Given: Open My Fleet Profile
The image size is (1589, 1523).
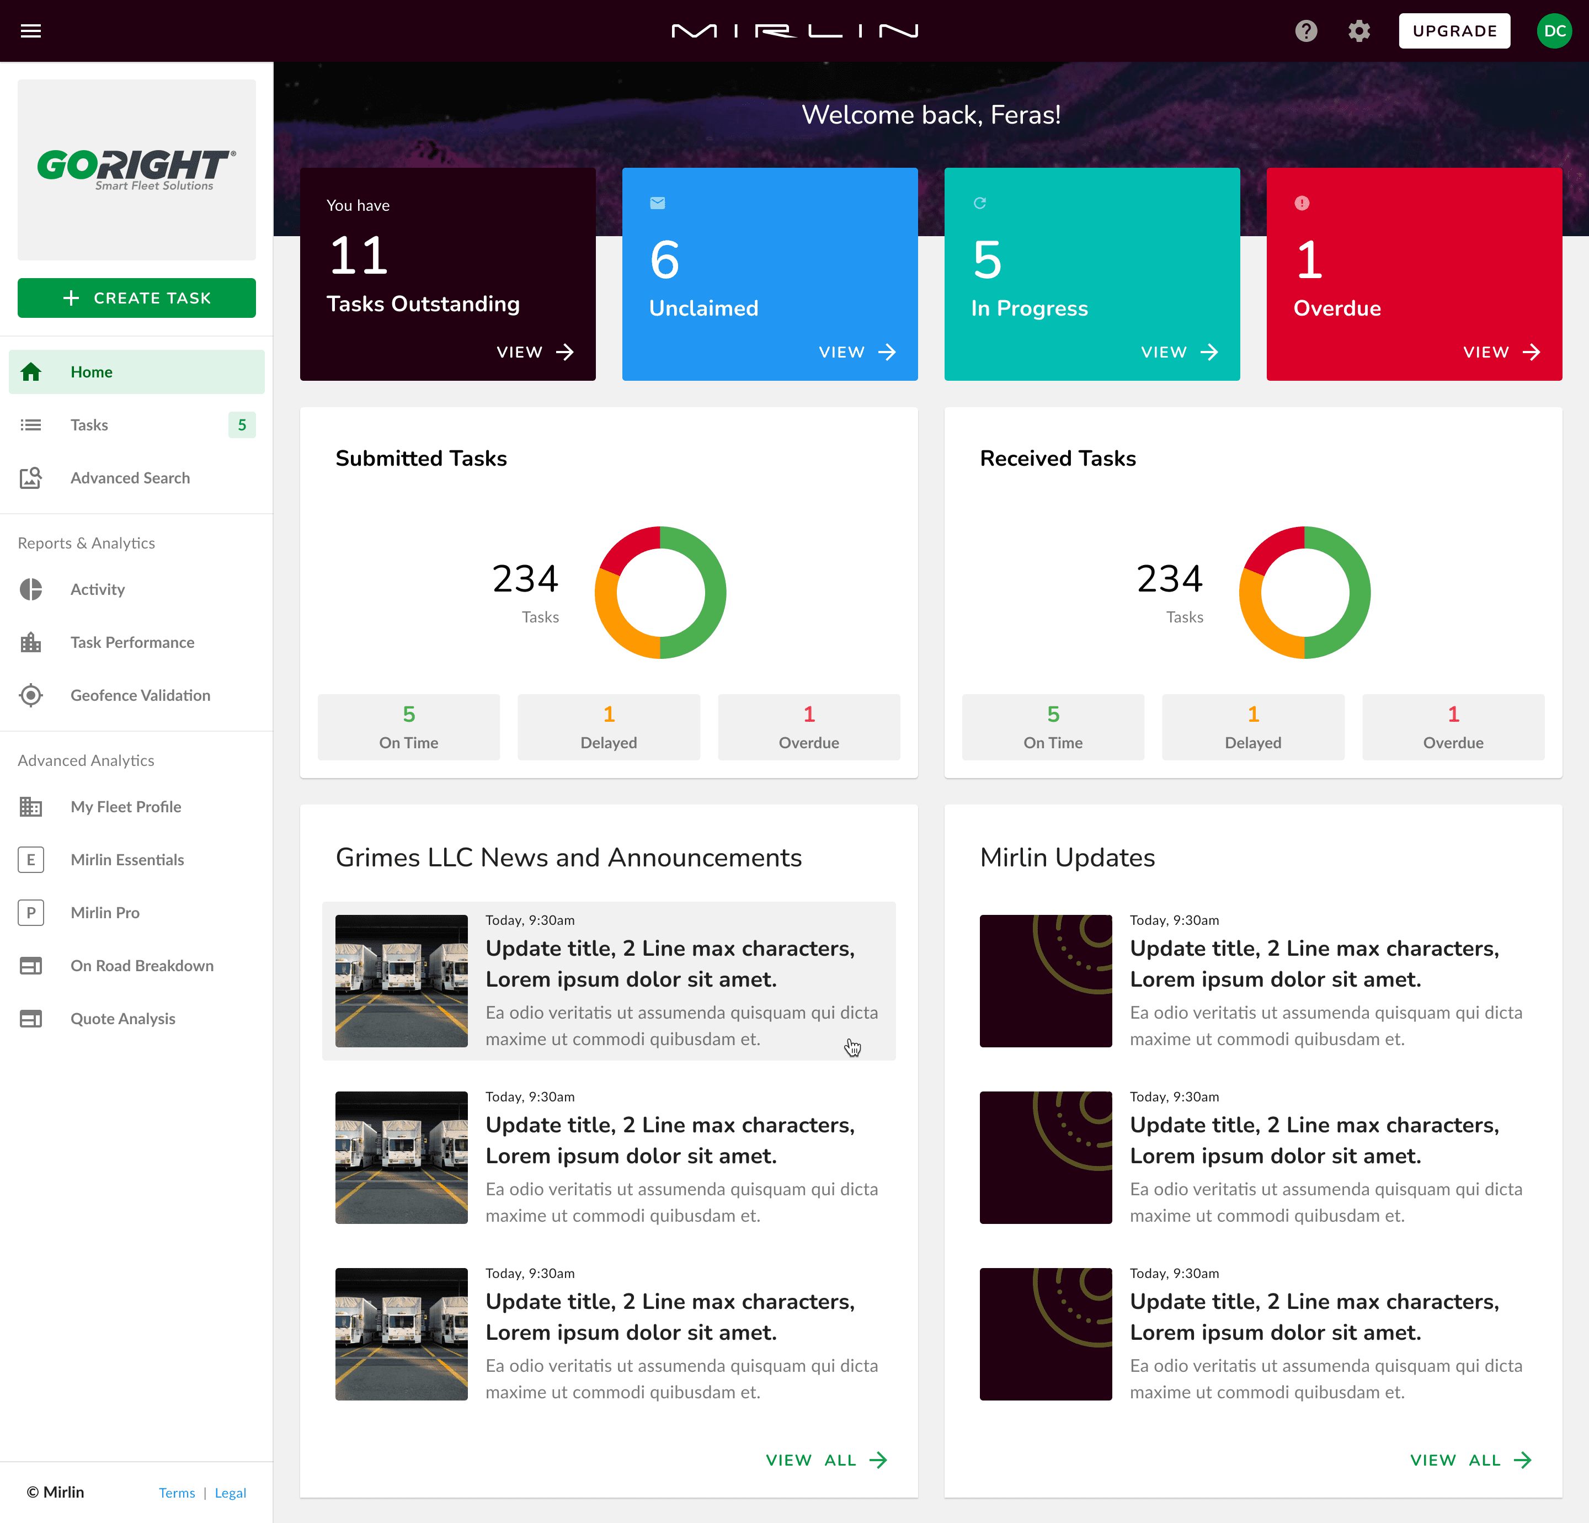Looking at the screenshot, I should [x=137, y=807].
